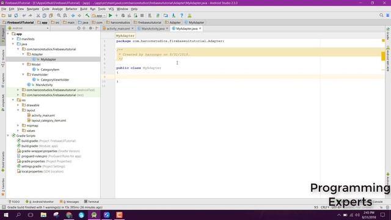Click the Forward navigation arrow
The height and width of the screenshot is (220, 391).
(x=79, y=15)
